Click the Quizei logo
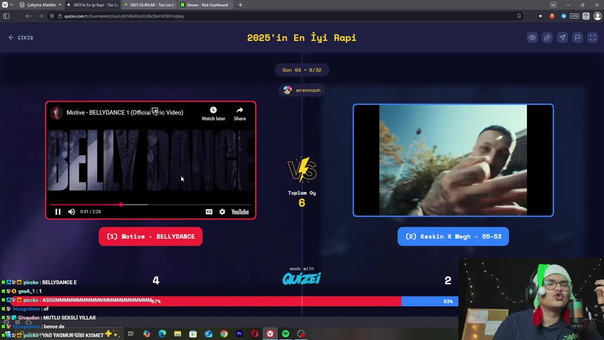The width and height of the screenshot is (604, 340). click(x=302, y=279)
